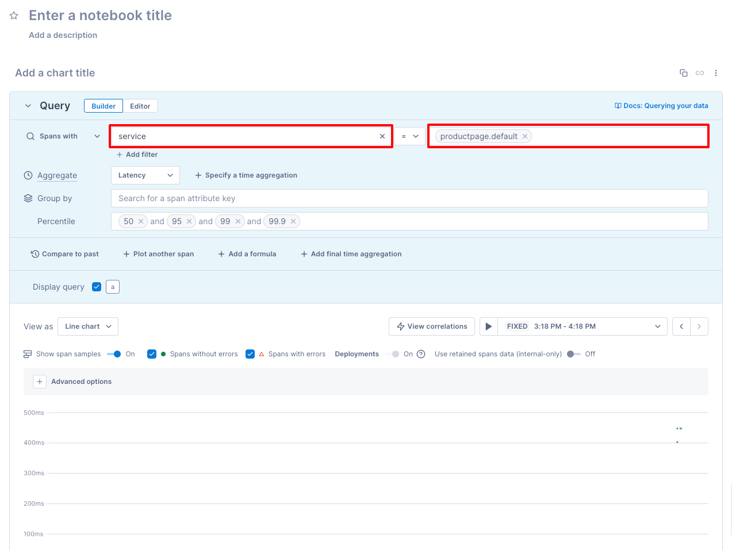Click the duplicate chart icon
This screenshot has height=550, width=732.
click(x=683, y=73)
